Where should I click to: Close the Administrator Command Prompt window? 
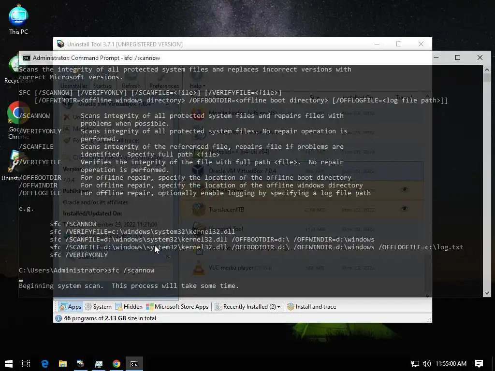480,58
